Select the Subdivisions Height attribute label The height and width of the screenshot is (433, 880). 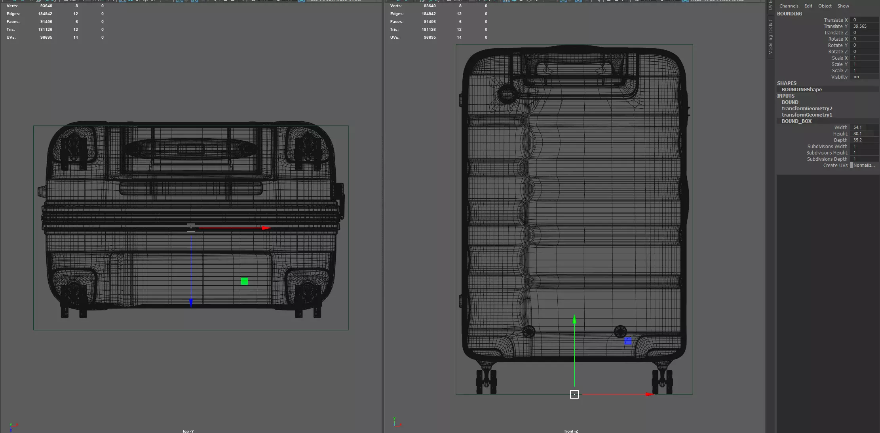pyautogui.click(x=827, y=152)
